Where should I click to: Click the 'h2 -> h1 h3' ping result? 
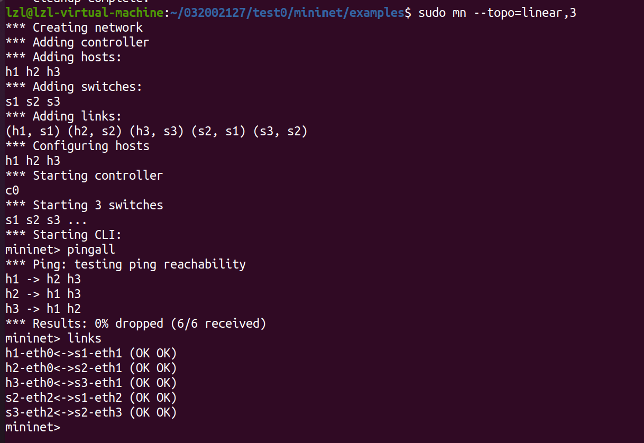click(43, 294)
